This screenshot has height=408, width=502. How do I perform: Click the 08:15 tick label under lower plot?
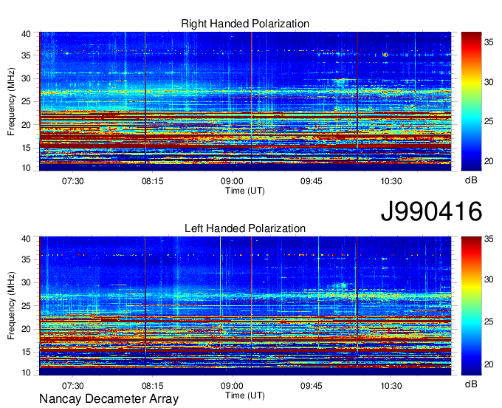pyautogui.click(x=152, y=386)
